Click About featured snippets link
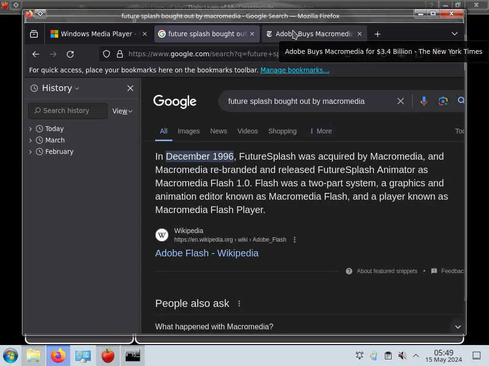489x366 pixels. [x=387, y=271]
